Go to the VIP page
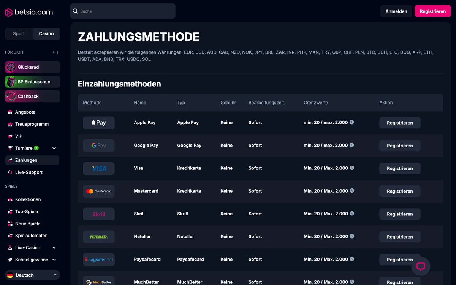Viewport: 456px width, 285px height. [x=19, y=136]
